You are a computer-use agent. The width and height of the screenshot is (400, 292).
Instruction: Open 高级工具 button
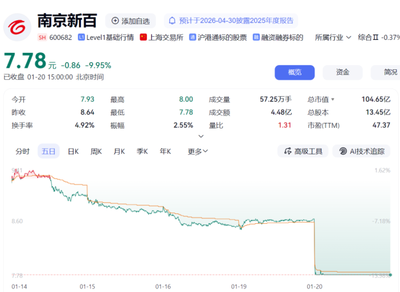coord(303,151)
